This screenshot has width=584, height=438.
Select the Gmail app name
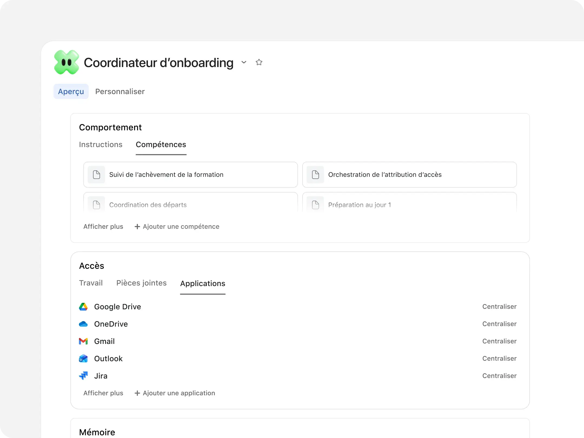pyautogui.click(x=104, y=341)
